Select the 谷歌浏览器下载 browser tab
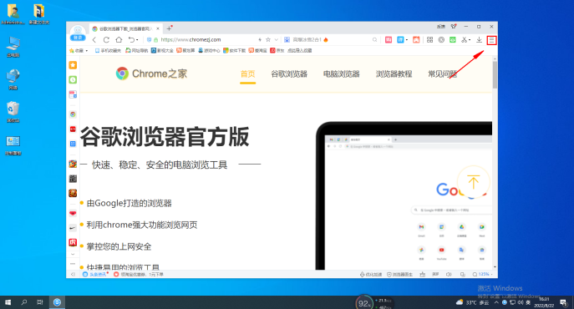The image size is (574, 309). click(x=124, y=28)
